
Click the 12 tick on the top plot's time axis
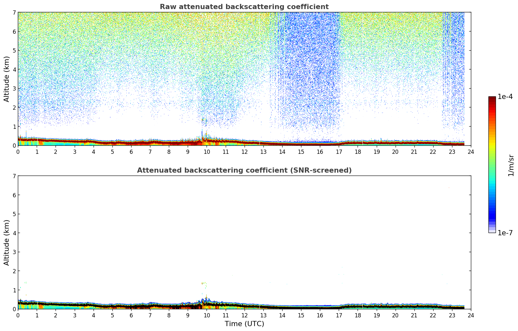click(244, 152)
